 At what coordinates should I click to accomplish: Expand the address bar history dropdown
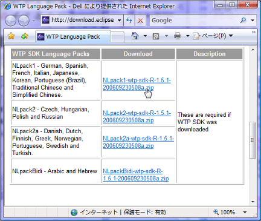pos(120,20)
